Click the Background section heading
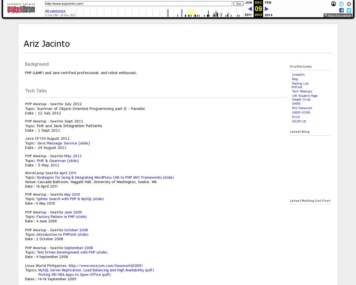Viewport: 356px width, 285px height. (37, 64)
